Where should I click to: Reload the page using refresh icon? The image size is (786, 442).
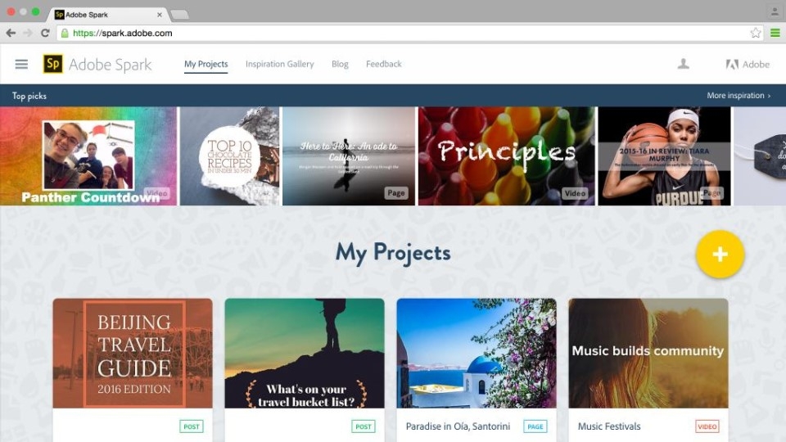tap(45, 33)
